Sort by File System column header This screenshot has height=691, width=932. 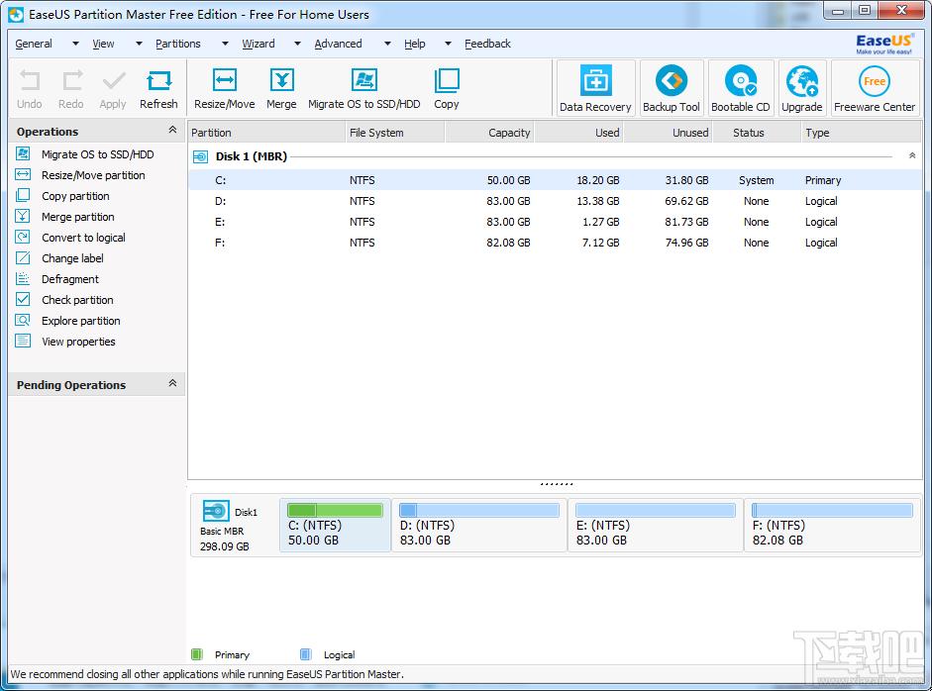coord(394,133)
